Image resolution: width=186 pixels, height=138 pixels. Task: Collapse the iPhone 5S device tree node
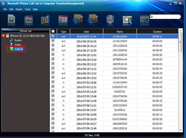pyautogui.click(x=4, y=36)
